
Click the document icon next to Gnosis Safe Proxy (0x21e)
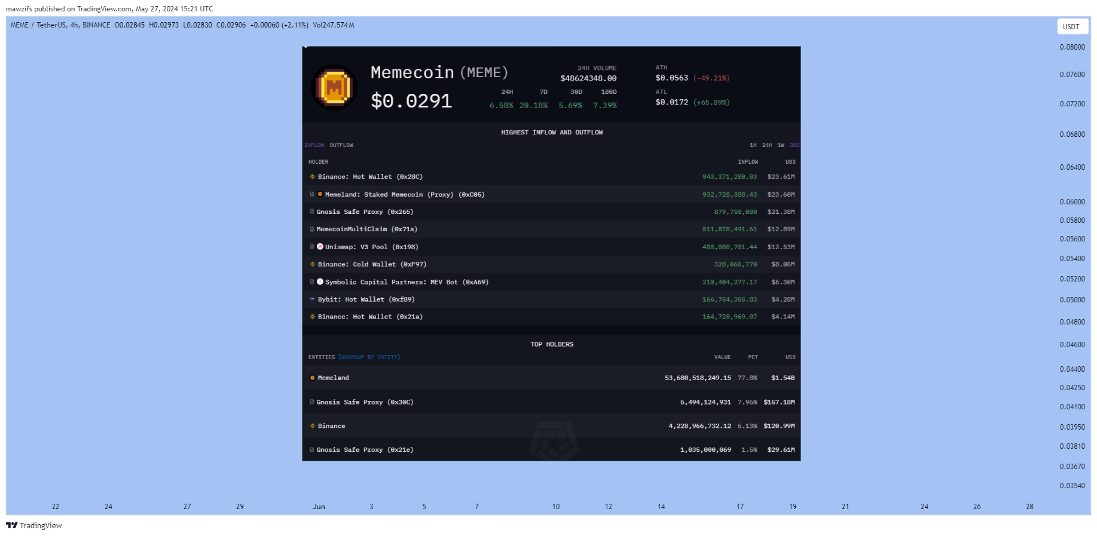click(312, 449)
